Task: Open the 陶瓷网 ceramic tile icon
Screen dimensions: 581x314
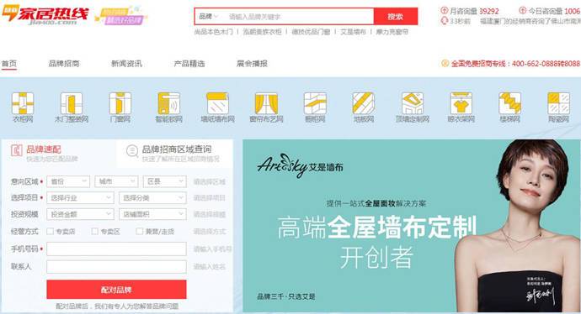Action: (558, 103)
